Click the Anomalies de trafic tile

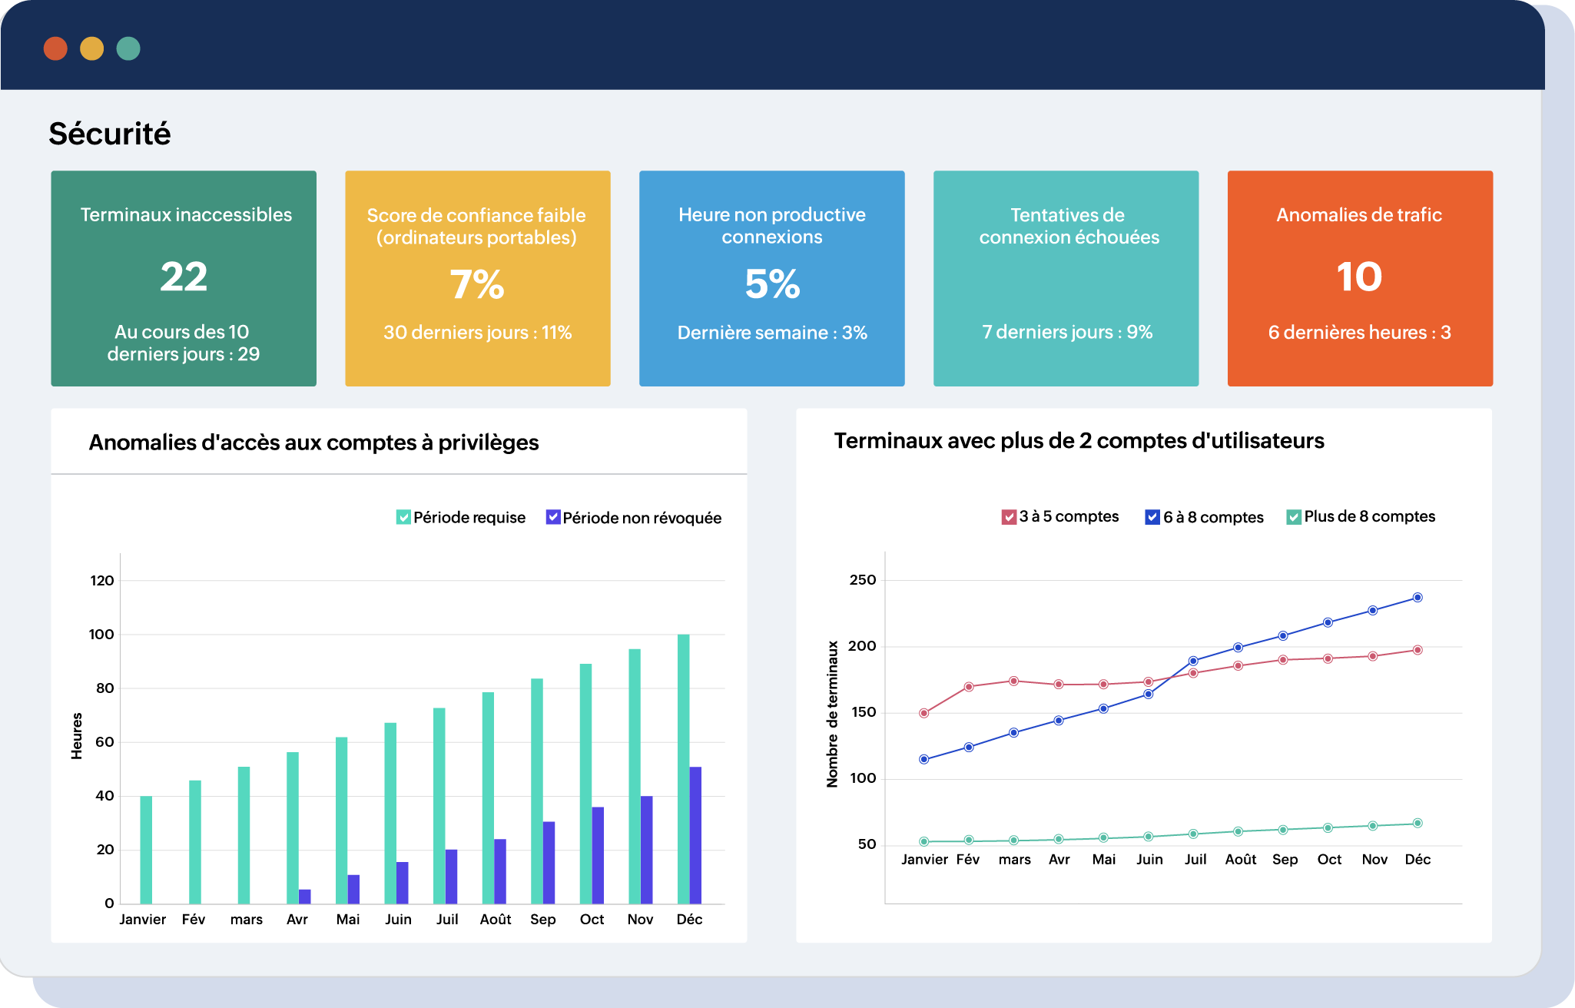tap(1360, 278)
